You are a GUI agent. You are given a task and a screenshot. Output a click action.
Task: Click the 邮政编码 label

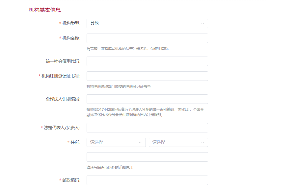pos(71,180)
